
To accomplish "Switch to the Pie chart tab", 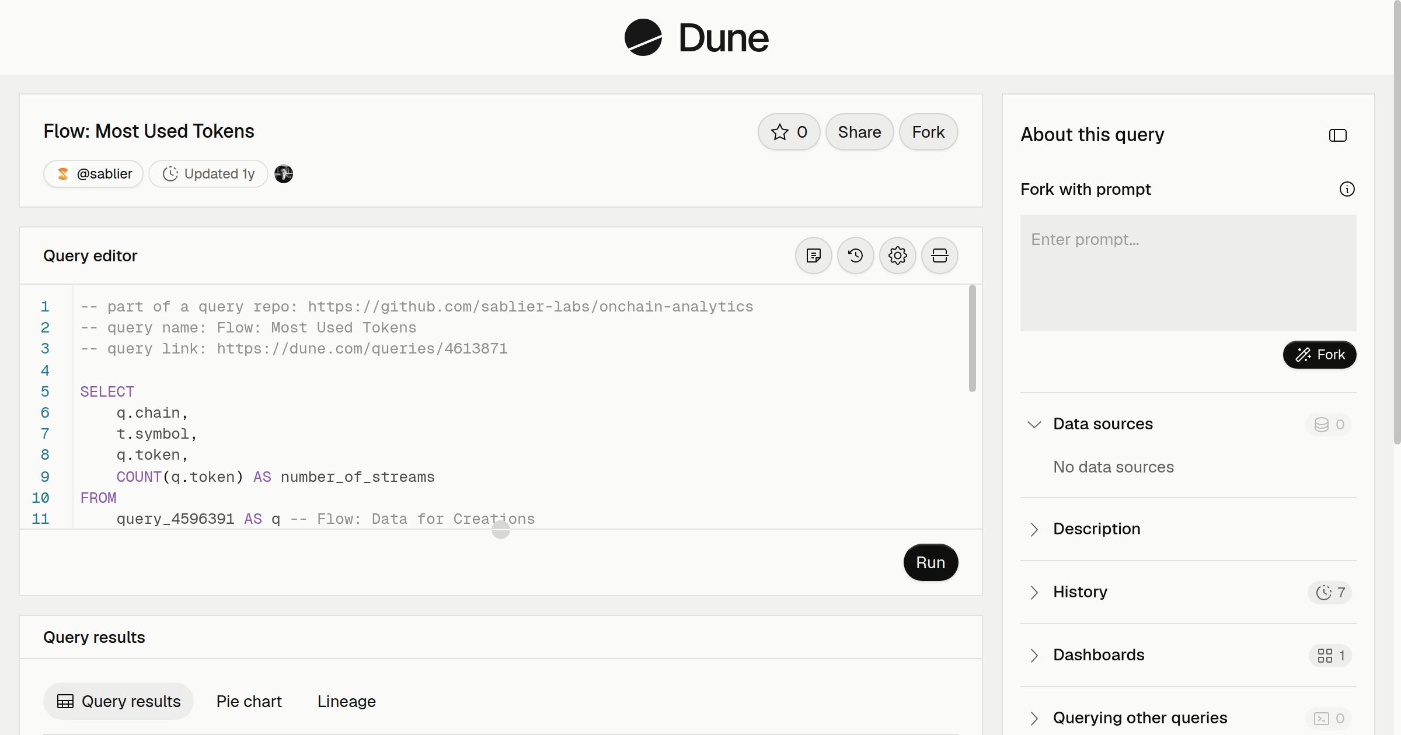I will [x=249, y=701].
